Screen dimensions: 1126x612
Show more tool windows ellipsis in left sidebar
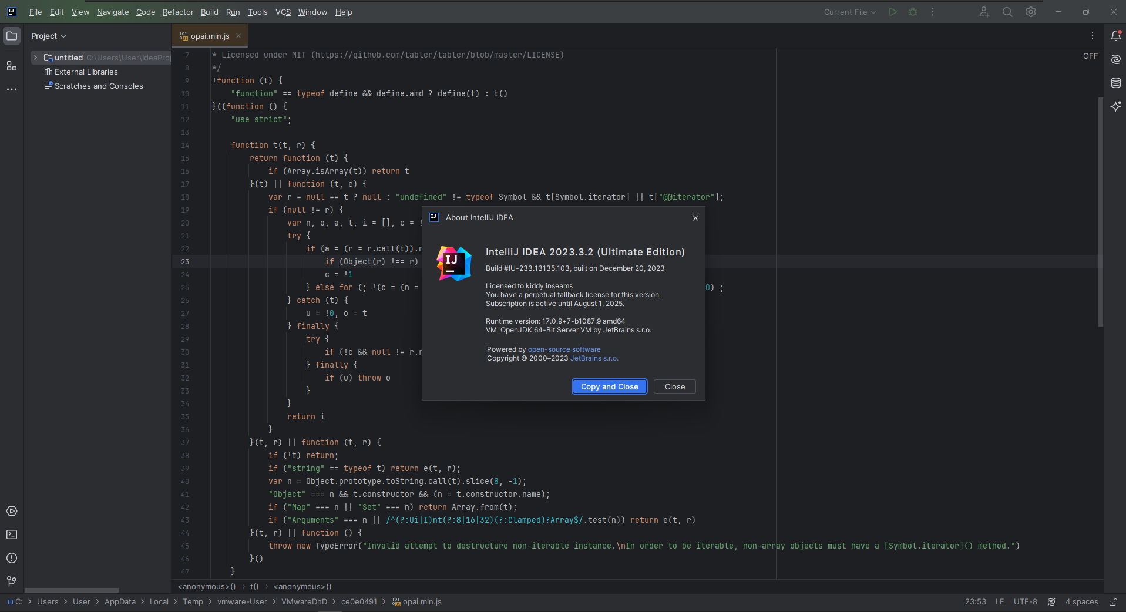[12, 89]
